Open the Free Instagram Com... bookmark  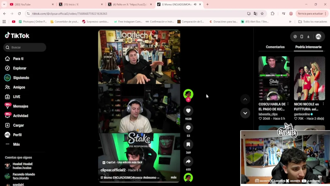(128, 22)
